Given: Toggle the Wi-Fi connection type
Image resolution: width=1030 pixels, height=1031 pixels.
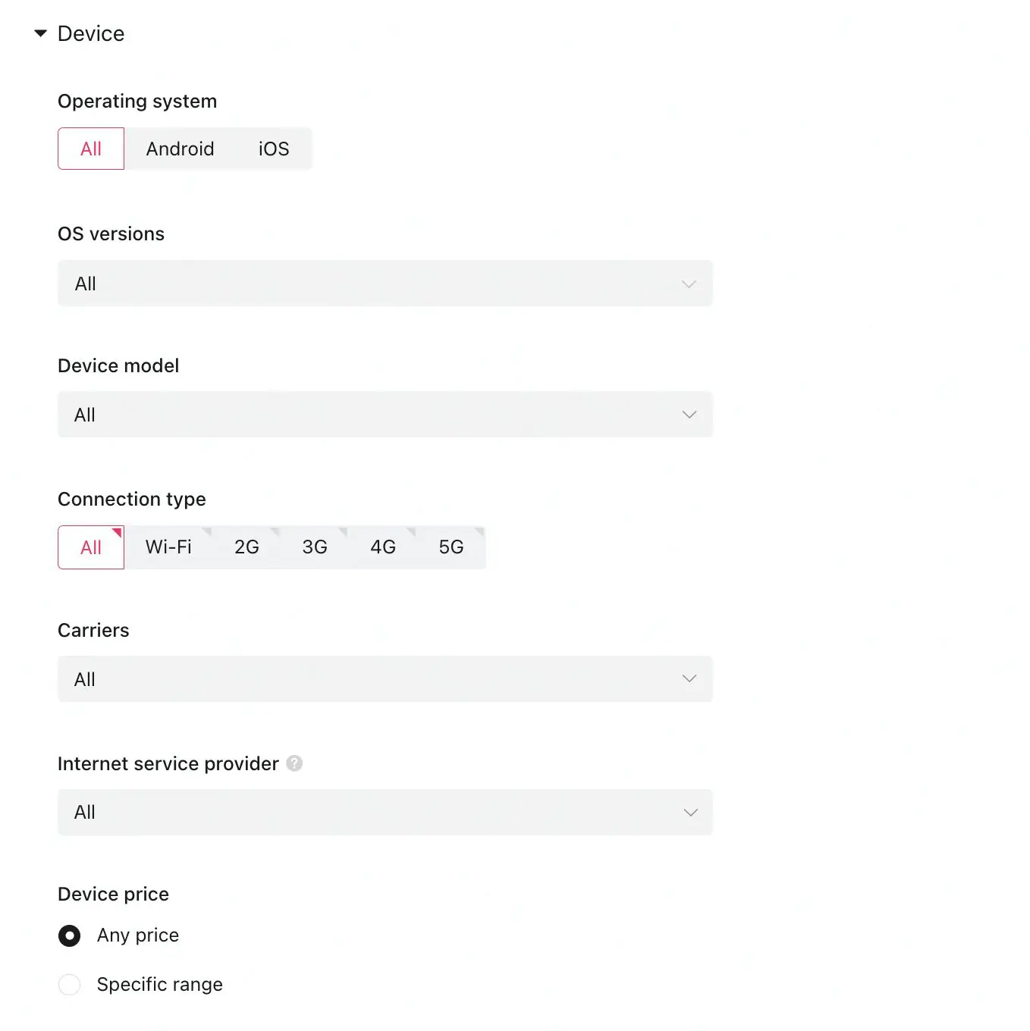Looking at the screenshot, I should click(168, 547).
